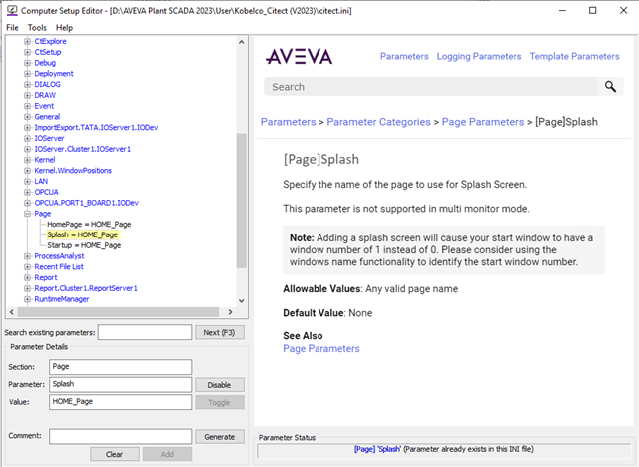This screenshot has height=467, width=639.
Task: Expand the General section node
Action: click(x=27, y=117)
